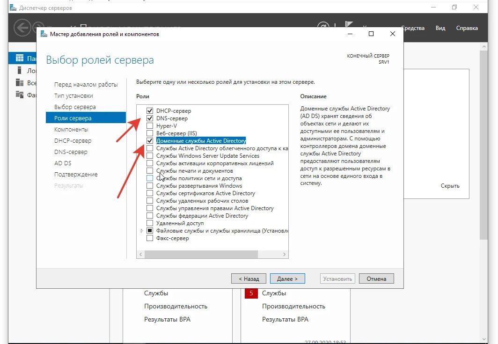This screenshot has height=344, width=498.
Task: Check Службы печати и документов checkbox
Action: (150, 170)
